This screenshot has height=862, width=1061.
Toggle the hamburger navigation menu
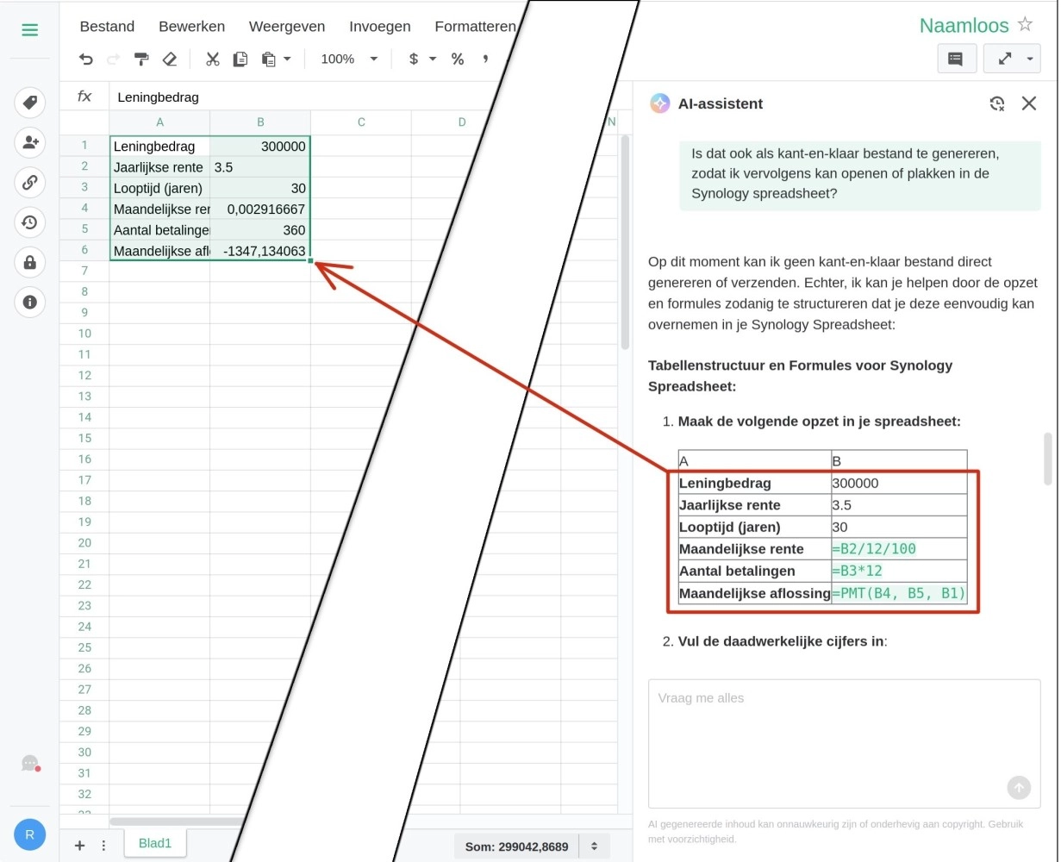[30, 30]
